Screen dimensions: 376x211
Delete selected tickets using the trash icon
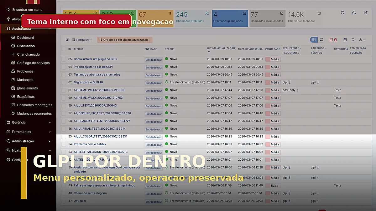pyautogui.click(x=336, y=40)
